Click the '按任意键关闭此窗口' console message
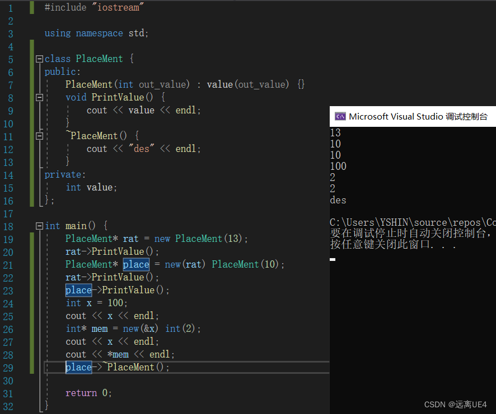 [393, 244]
